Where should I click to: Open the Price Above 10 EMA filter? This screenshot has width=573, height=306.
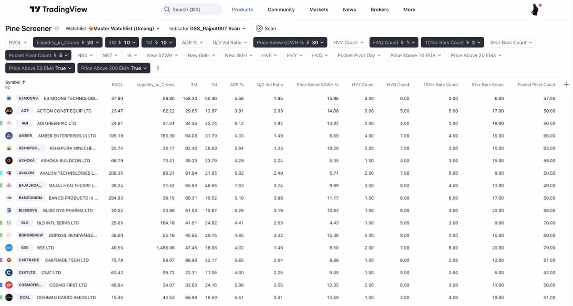[415, 55]
